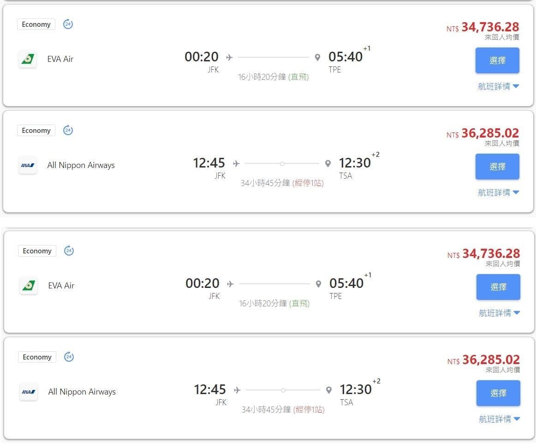Click the EVA Air logo in the topmost card
Viewport: 536px width, 443px height.
(x=28, y=59)
